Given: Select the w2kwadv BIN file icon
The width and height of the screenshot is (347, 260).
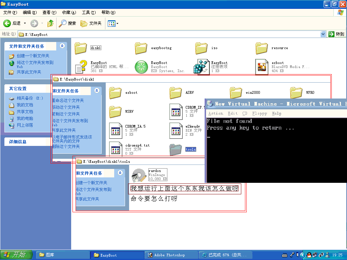Looking at the screenshot, I should (176, 130).
